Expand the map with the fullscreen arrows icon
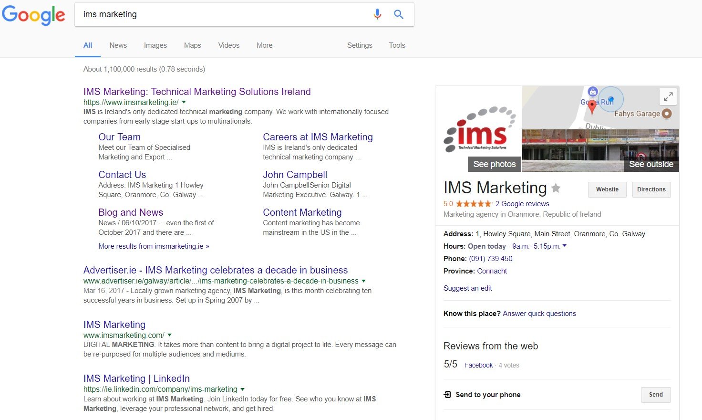The height and width of the screenshot is (420, 702). (x=668, y=97)
